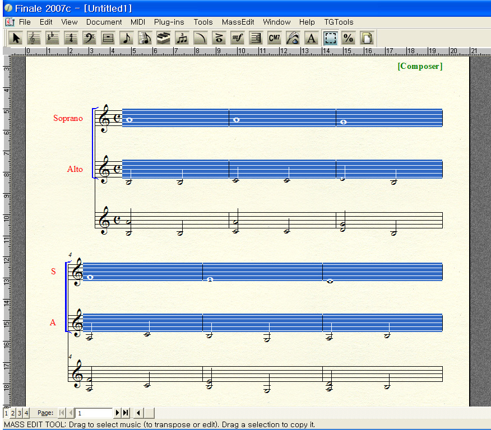Click the Page number input field

click(94, 413)
